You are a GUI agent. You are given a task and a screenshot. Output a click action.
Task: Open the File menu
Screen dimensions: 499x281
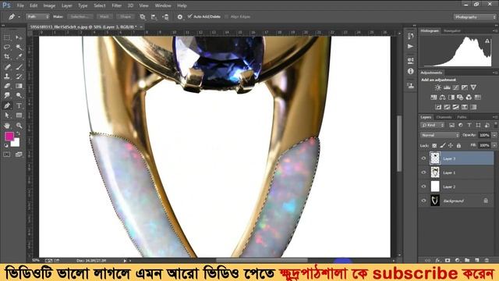[x=20, y=5]
